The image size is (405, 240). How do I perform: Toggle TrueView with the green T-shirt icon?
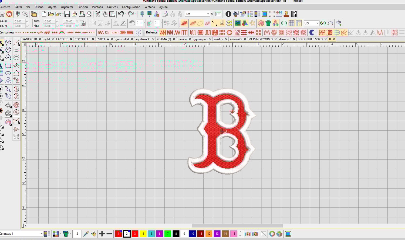[x=268, y=23]
